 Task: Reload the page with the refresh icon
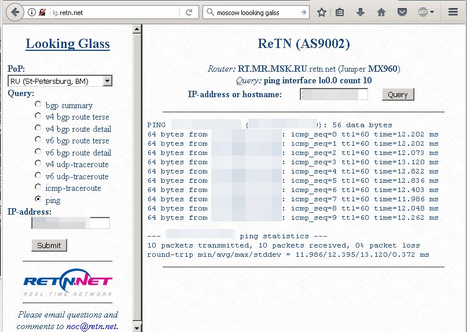189,13
